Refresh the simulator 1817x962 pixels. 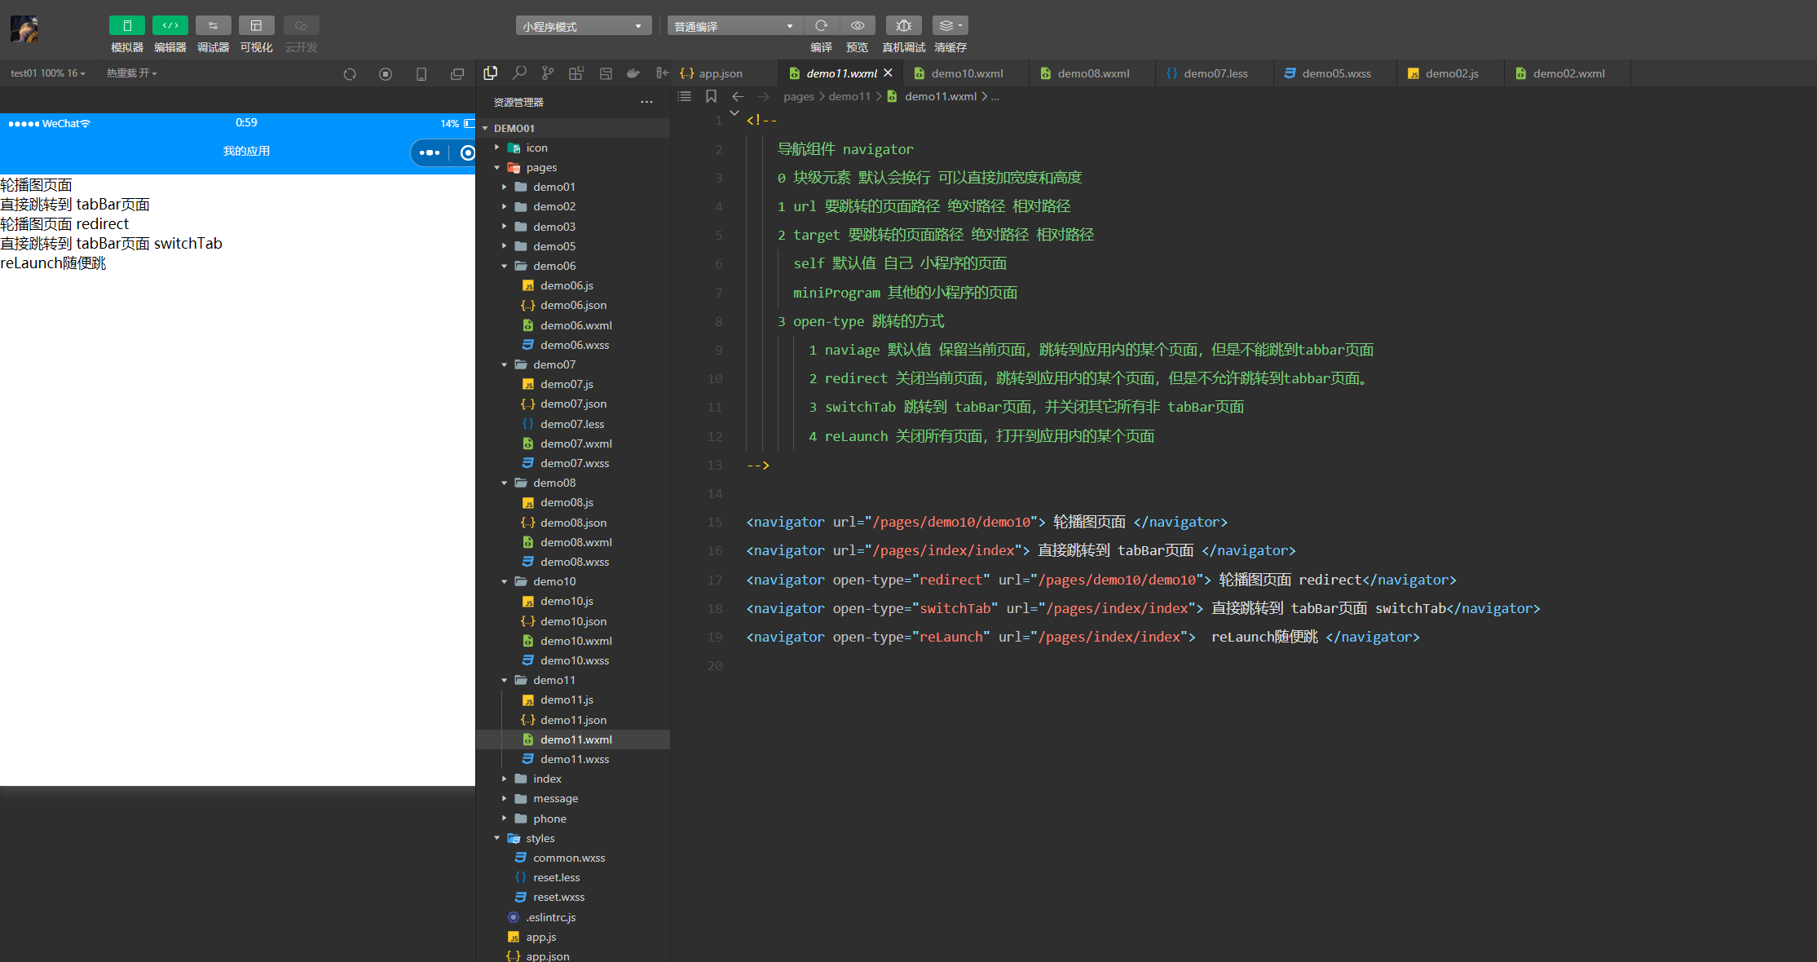click(350, 74)
